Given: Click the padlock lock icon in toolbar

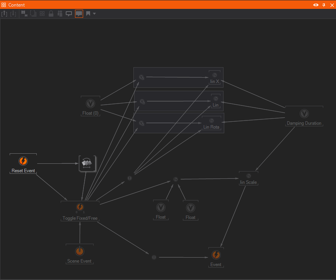Looking at the screenshot, I should 51,14.
